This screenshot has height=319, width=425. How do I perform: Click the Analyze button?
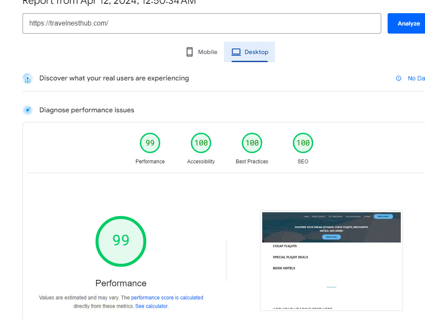(x=406, y=23)
